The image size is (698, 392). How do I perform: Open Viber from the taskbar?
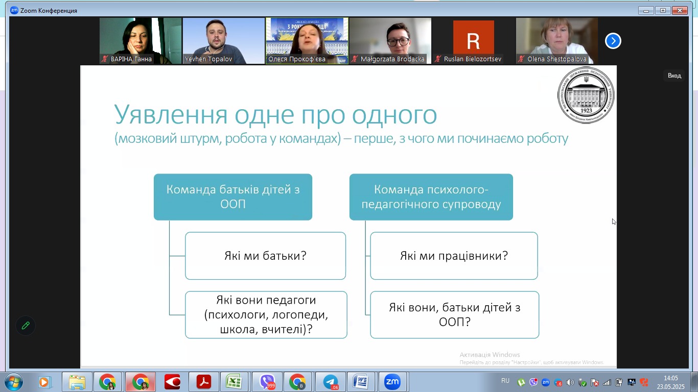coord(267,382)
